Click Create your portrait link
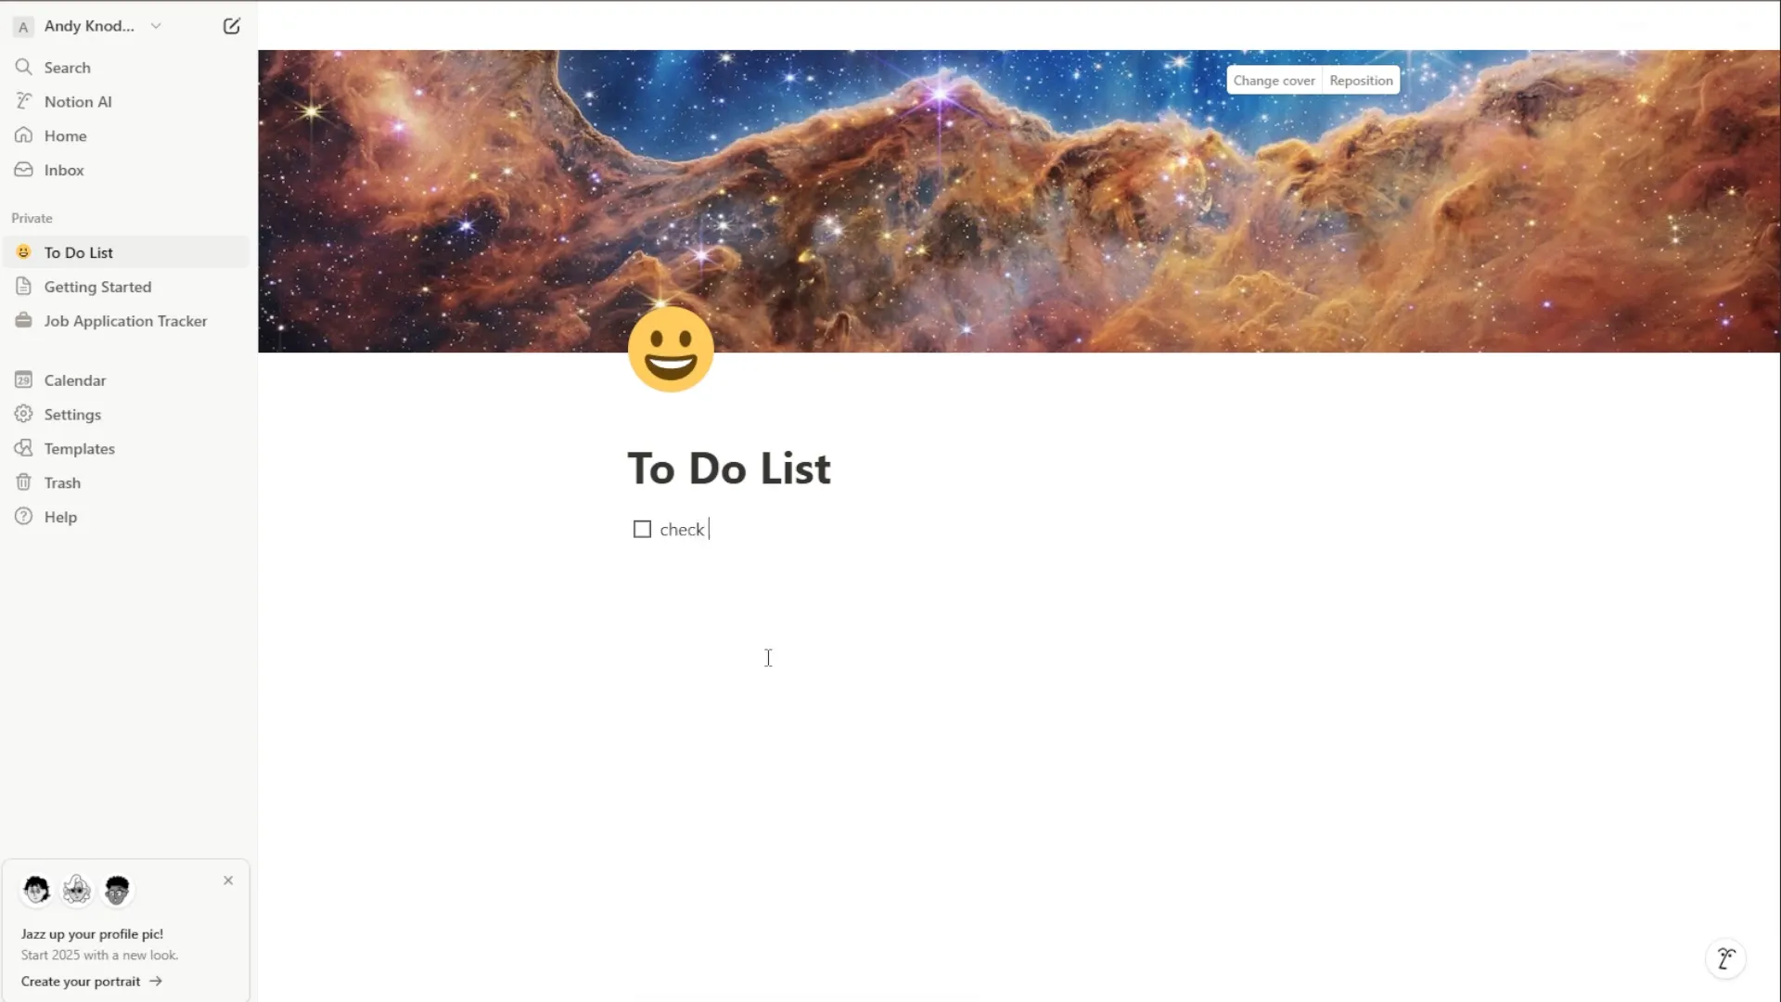 [x=92, y=980]
